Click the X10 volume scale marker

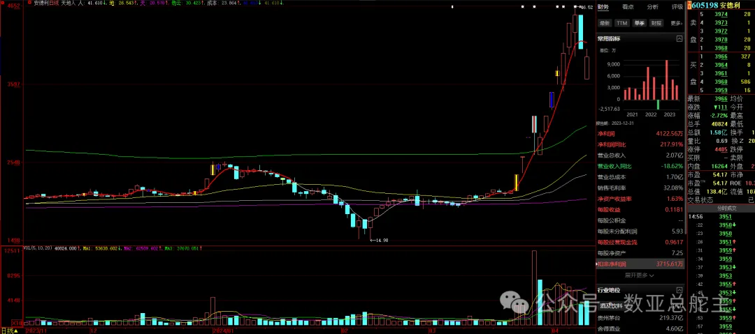point(17,322)
